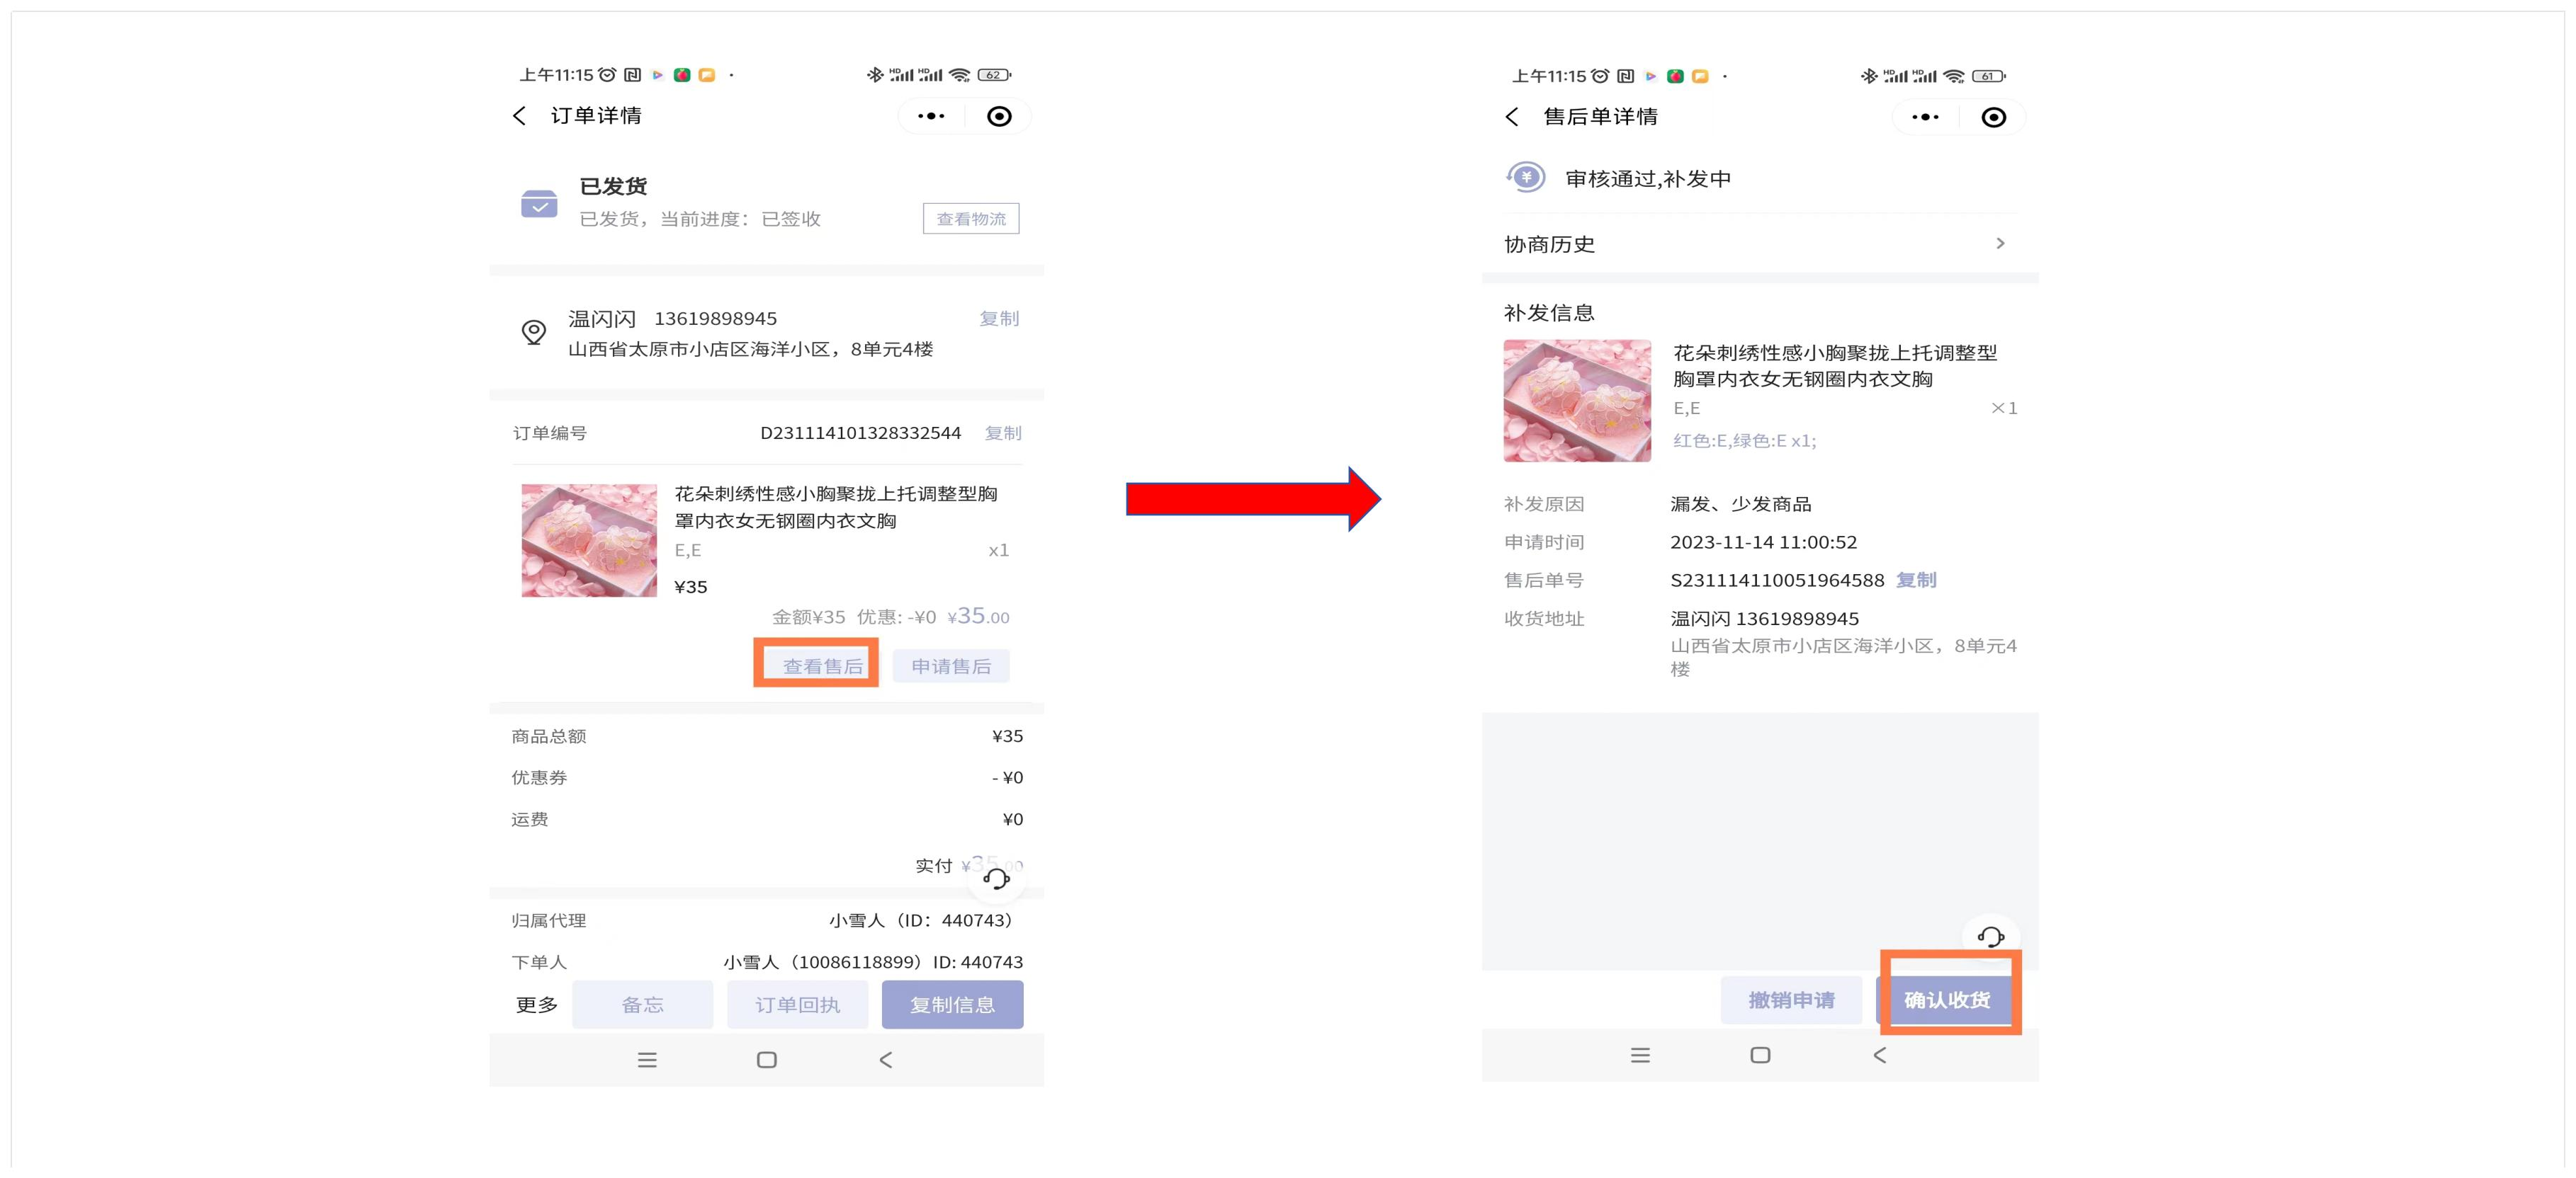Click 查看售后 button

(821, 665)
